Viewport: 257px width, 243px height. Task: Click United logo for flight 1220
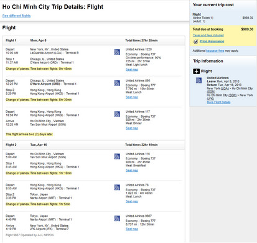pyautogui.click(x=117, y=52)
